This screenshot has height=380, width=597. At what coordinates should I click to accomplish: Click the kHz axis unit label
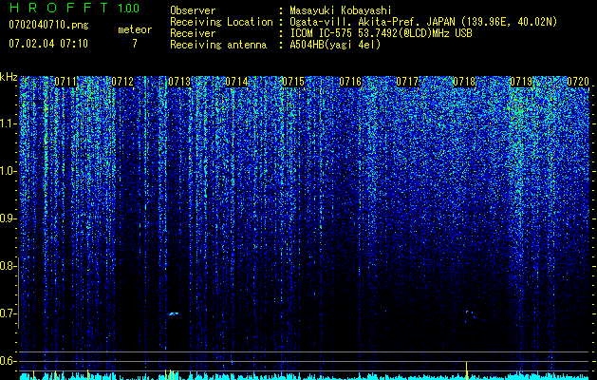[x=9, y=77]
